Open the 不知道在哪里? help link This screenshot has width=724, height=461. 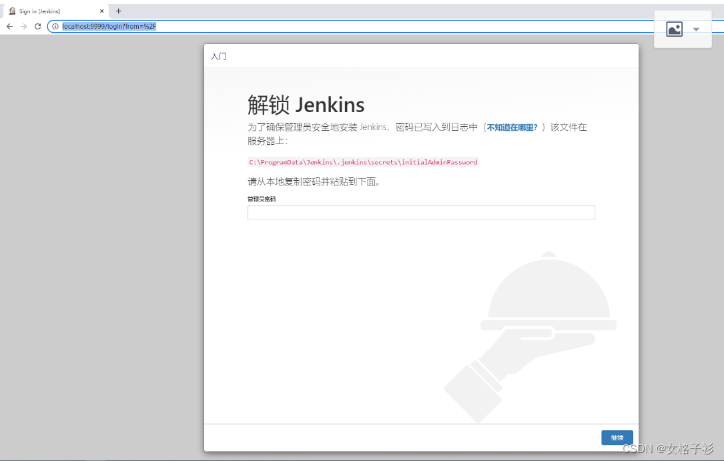point(512,127)
